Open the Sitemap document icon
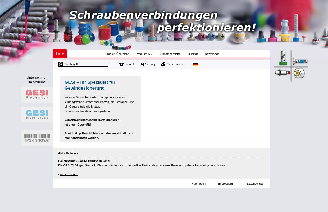 [142, 64]
